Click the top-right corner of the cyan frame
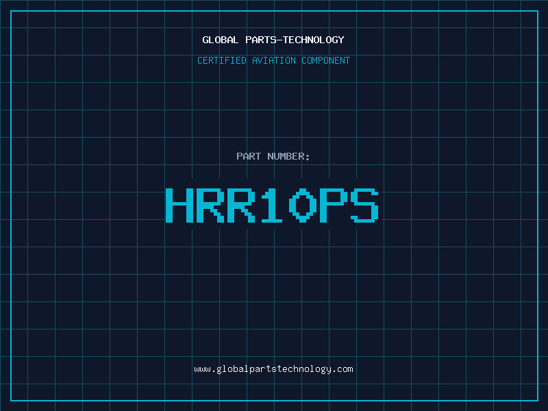The image size is (548, 411). [x=537, y=11]
